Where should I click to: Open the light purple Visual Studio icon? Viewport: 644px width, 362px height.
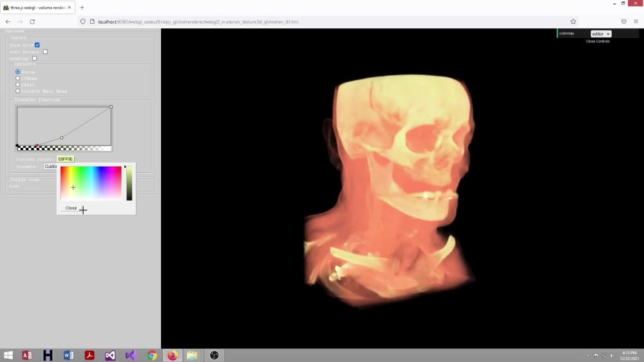click(131, 355)
